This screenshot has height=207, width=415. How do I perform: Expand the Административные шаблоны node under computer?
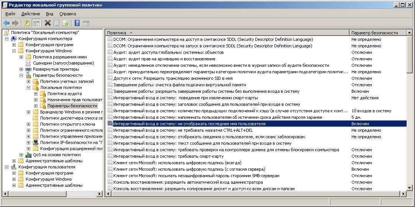14,161
